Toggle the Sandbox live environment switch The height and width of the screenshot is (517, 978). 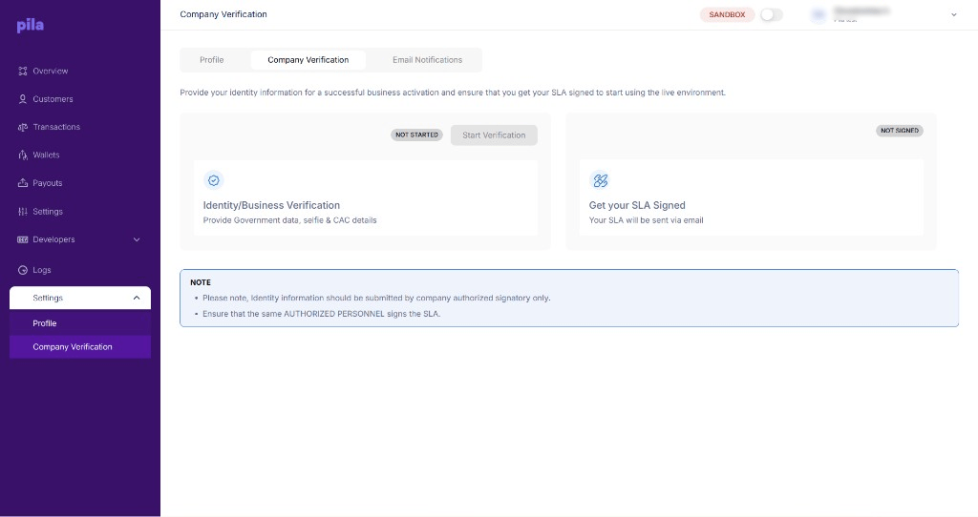[772, 14]
